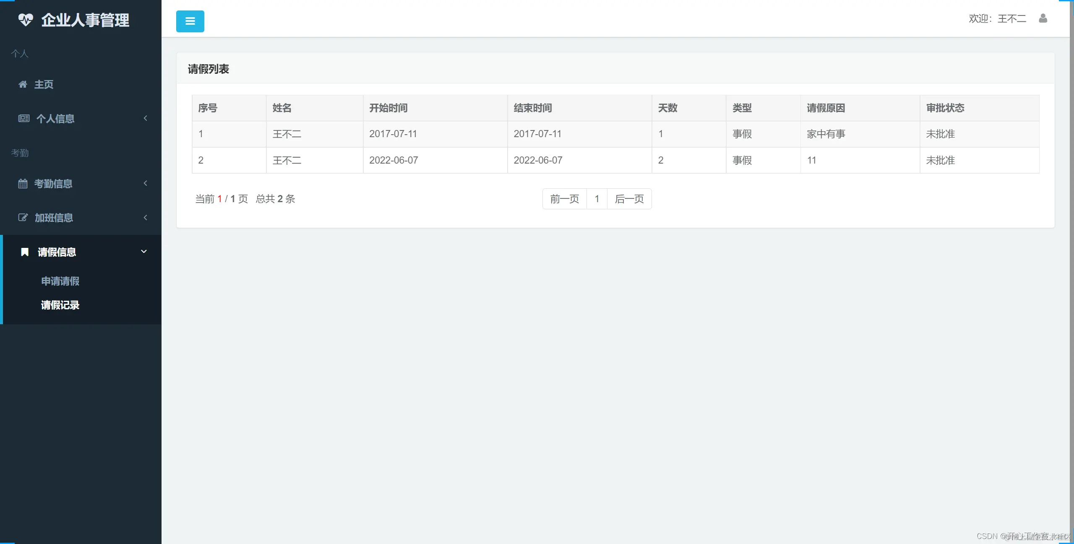Collapse the 请假信息 submenu chevron
Image resolution: width=1074 pixels, height=544 pixels.
point(144,252)
